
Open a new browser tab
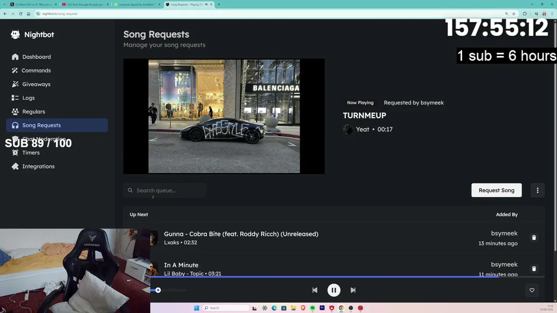(x=218, y=4)
